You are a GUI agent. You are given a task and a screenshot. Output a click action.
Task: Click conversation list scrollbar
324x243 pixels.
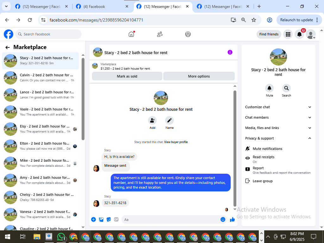coord(83,99)
